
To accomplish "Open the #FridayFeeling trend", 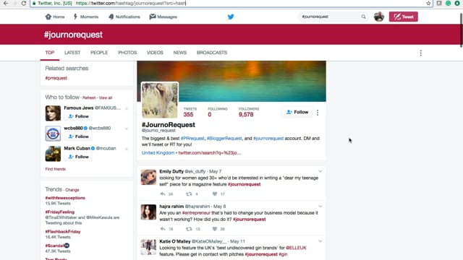I will 59,212.
